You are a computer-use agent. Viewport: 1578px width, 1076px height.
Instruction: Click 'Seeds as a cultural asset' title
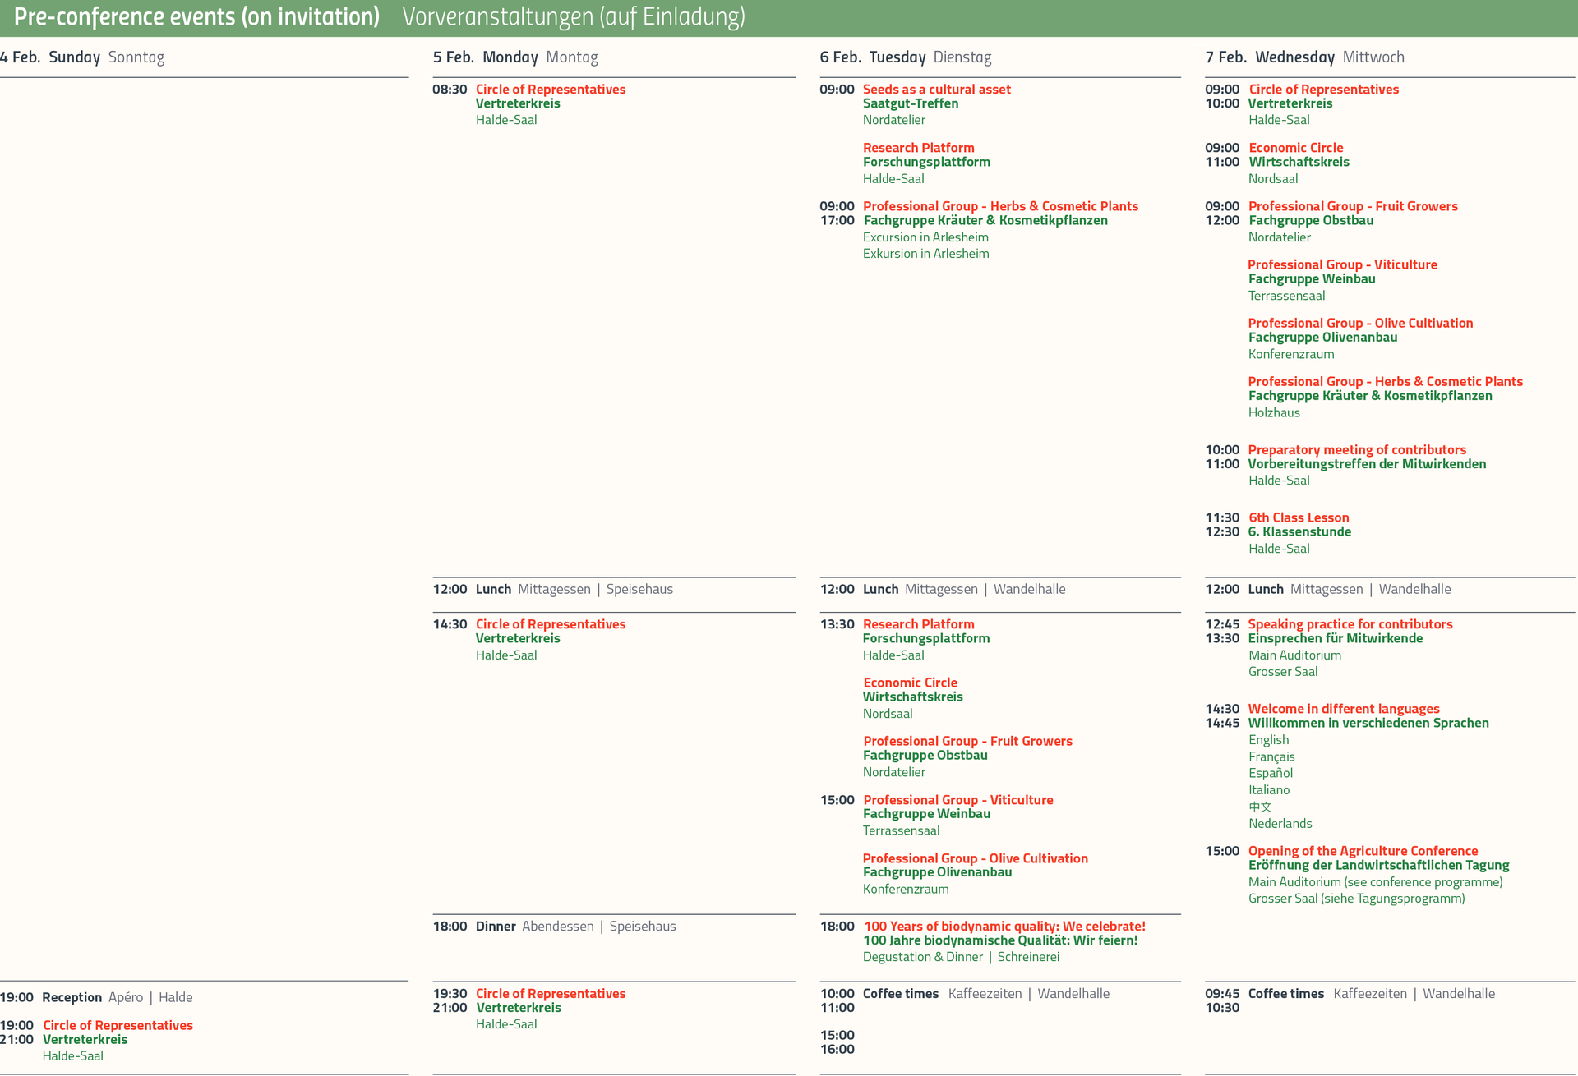pos(937,90)
